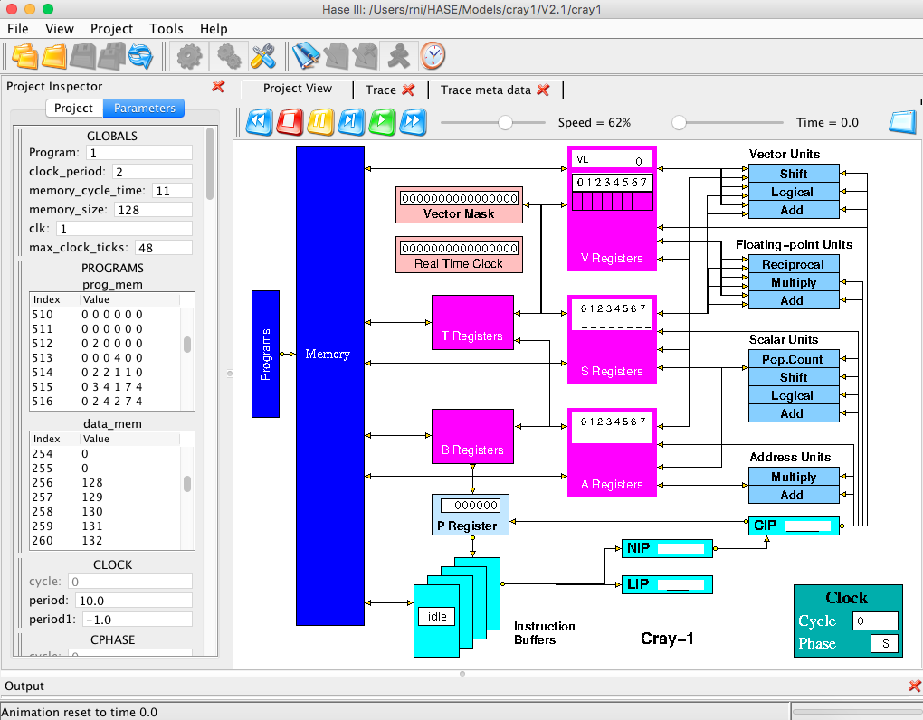Screen dimensions: 923x720
Task: Click the clock icon in the toolbar
Action: (433, 56)
